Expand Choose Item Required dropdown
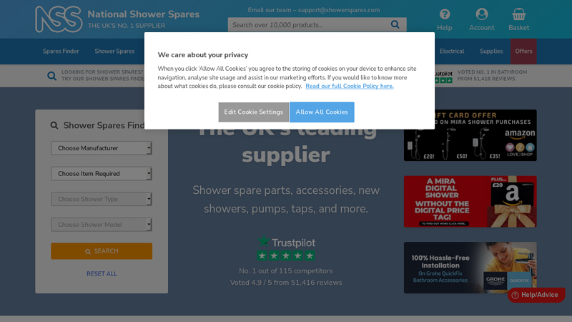Image resolution: width=572 pixels, height=322 pixels. [x=102, y=174]
